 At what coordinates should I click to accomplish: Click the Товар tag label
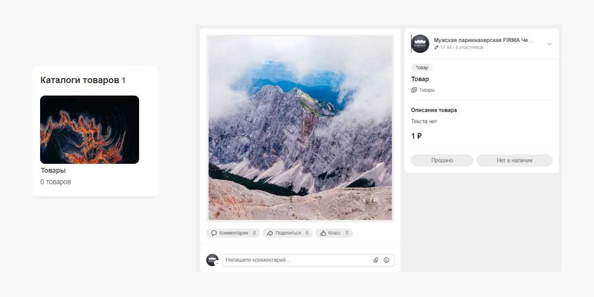(422, 68)
